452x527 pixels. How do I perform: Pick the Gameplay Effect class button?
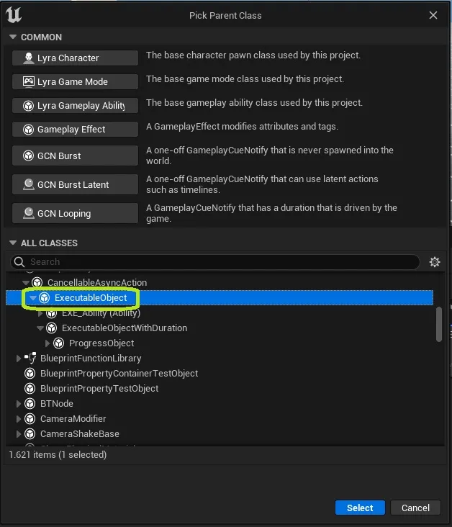(x=76, y=130)
